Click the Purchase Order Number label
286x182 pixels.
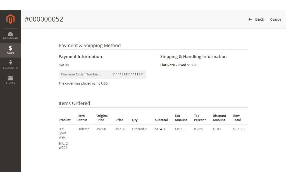pyautogui.click(x=80, y=74)
